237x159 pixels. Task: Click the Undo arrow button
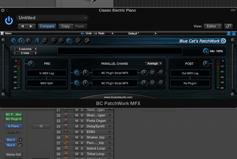coord(86,33)
